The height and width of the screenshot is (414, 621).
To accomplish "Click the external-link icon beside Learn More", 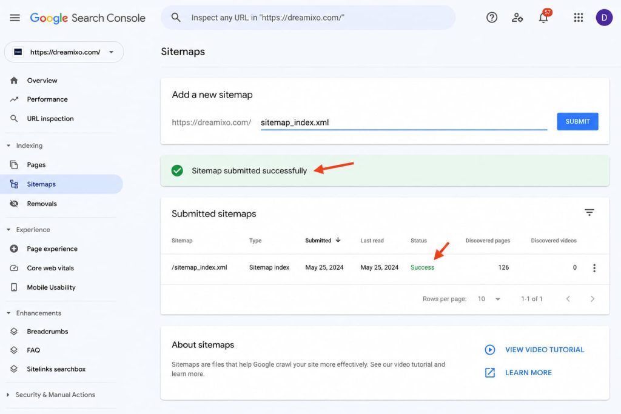I will (x=490, y=372).
